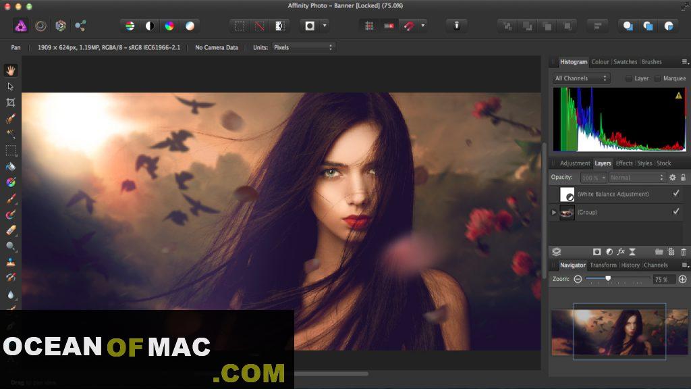The image size is (691, 389).
Task: Click the histogram warning triangle icon
Action: coord(679,95)
